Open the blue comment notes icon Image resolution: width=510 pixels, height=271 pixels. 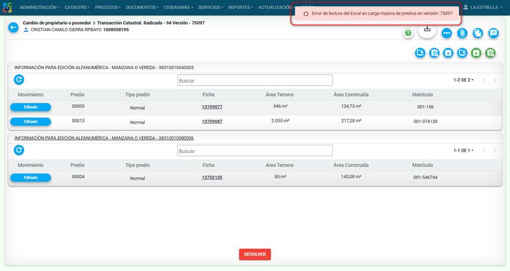[493, 33]
